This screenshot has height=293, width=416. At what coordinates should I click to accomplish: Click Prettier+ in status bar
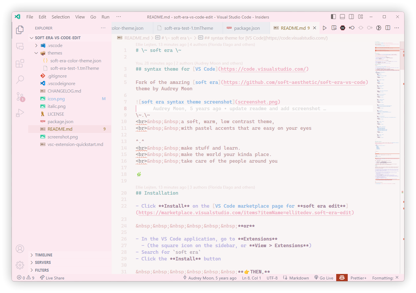click(x=358, y=278)
